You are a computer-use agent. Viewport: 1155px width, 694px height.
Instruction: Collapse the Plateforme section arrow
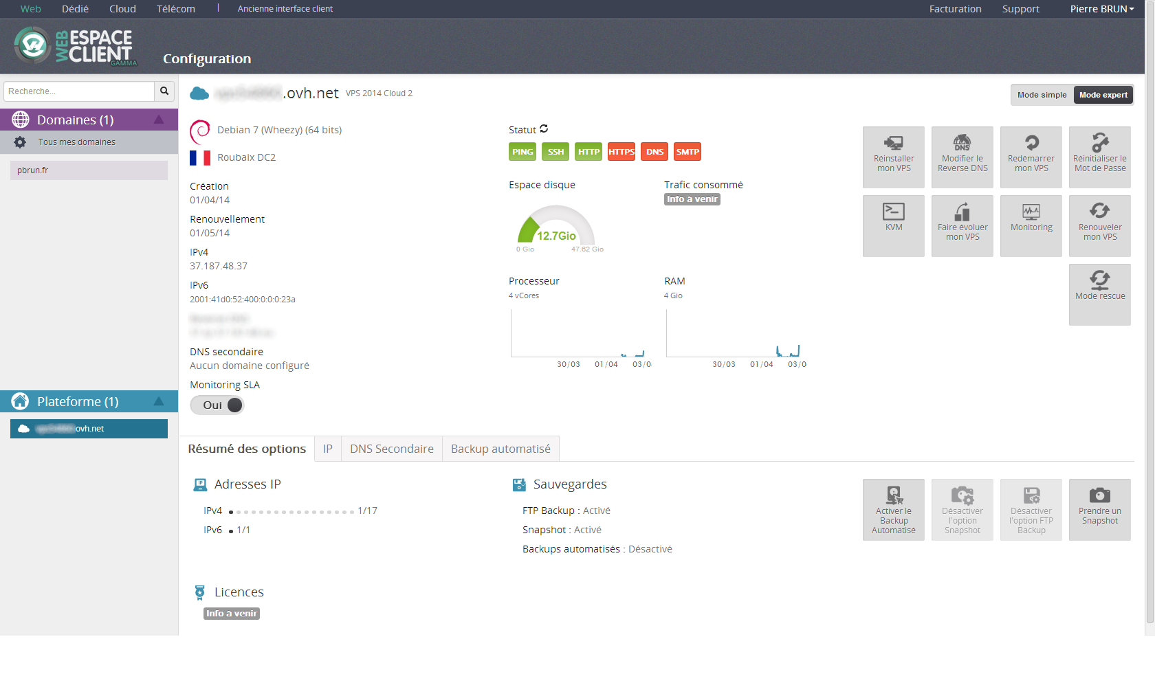point(159,401)
